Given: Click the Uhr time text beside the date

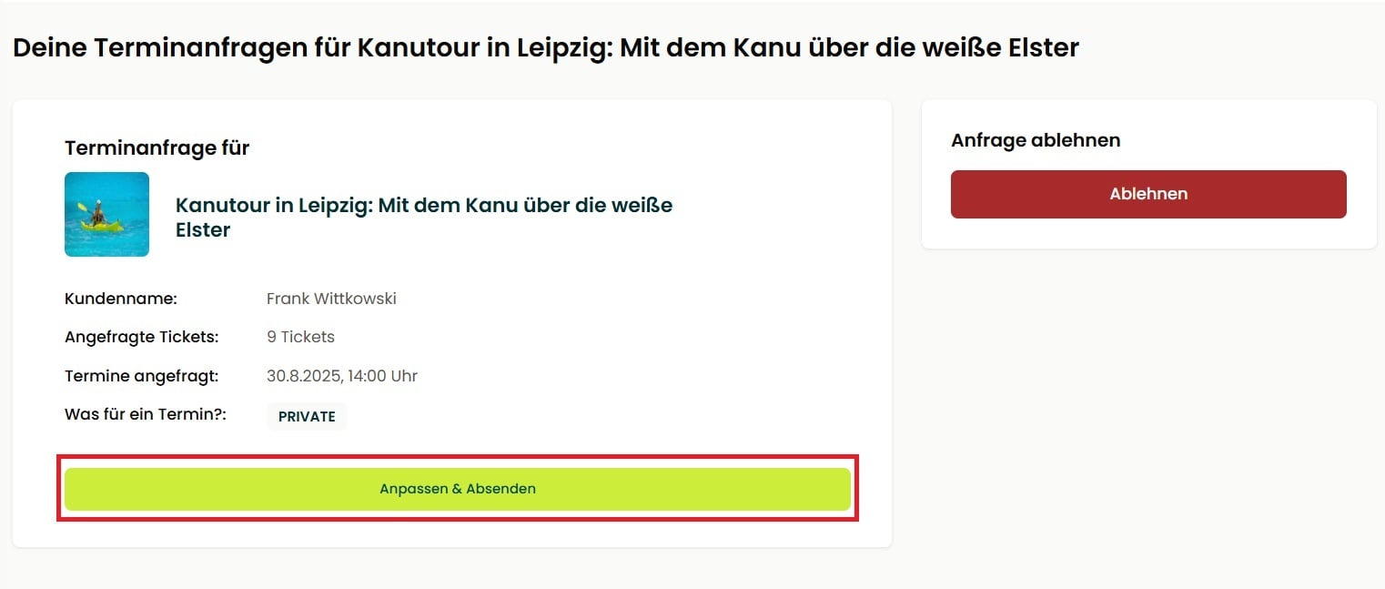Looking at the screenshot, I should coord(404,376).
